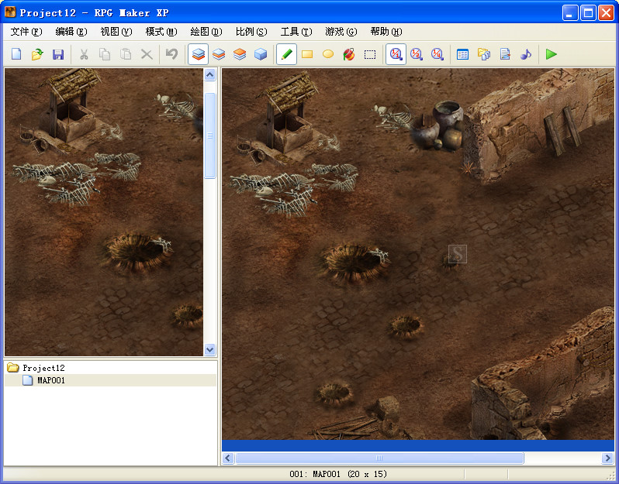
Task: Click the map view scroll left arrow
Action: point(228,458)
